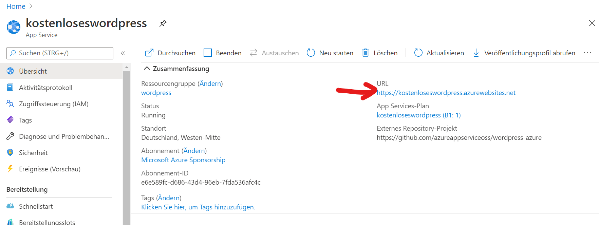Pin the kostenloseswordpress app to dashboard
The image size is (599, 225).
point(163,23)
